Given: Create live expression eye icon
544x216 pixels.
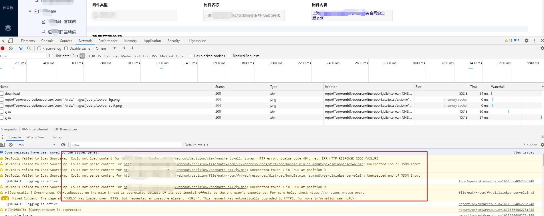Looking at the screenshot, I should [x=63, y=145].
